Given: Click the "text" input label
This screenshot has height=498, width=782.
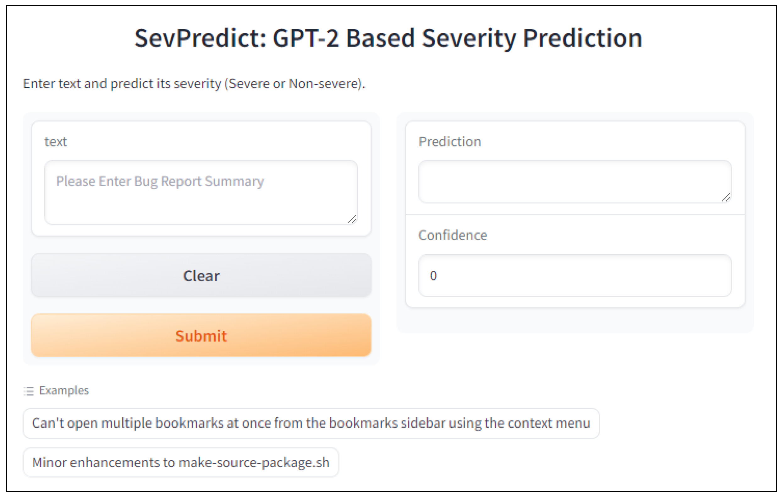Looking at the screenshot, I should (56, 142).
